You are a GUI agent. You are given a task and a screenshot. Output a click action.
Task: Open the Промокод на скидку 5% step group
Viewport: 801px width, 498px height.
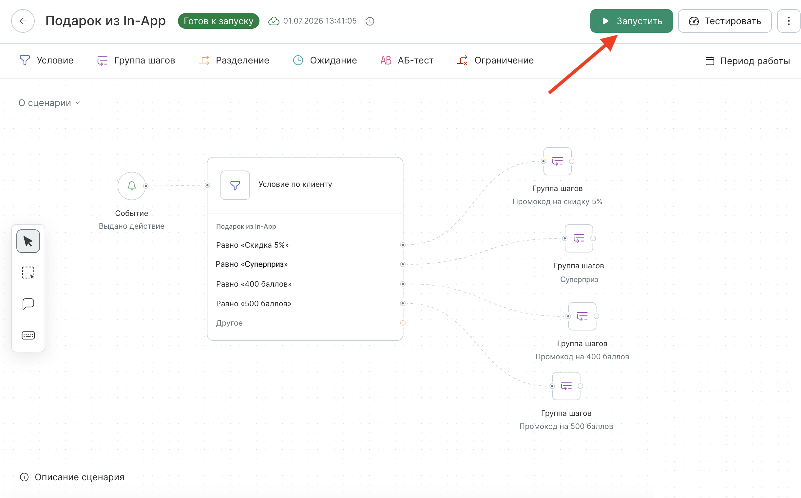(x=557, y=161)
